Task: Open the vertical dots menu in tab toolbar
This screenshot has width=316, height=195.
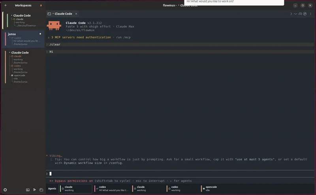Action: (310, 14)
